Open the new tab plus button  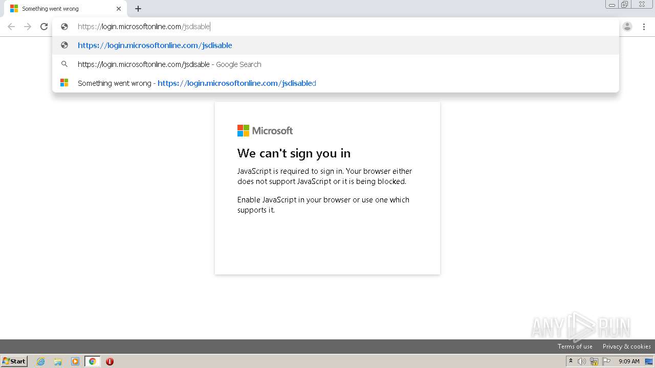(x=138, y=9)
